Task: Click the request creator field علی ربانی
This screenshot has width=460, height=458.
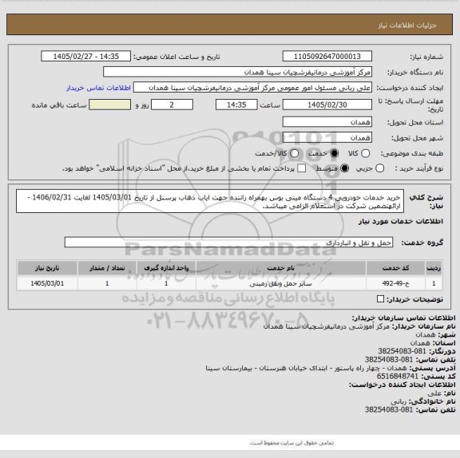Action: (x=252, y=88)
